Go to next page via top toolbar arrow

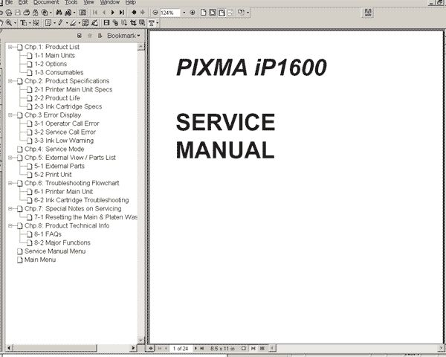pyautogui.click(x=113, y=13)
